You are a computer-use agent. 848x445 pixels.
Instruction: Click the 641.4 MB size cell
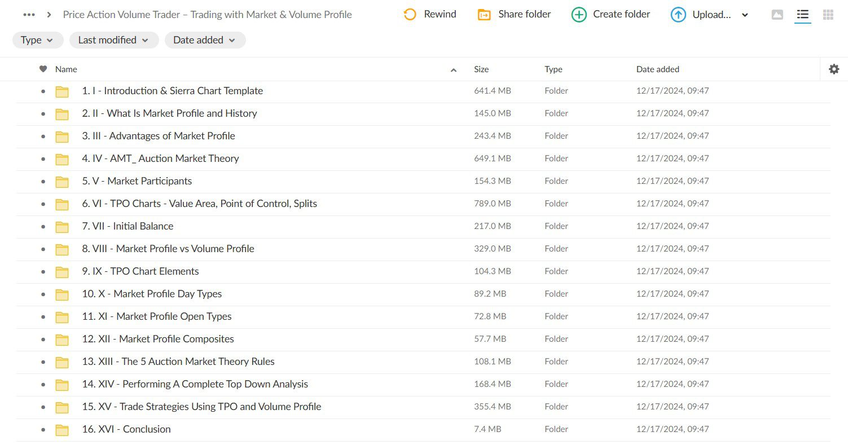pos(493,91)
